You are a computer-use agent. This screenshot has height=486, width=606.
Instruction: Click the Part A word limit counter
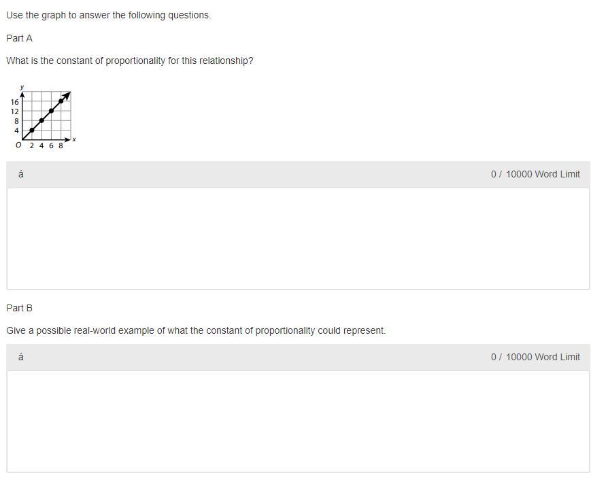pos(535,174)
